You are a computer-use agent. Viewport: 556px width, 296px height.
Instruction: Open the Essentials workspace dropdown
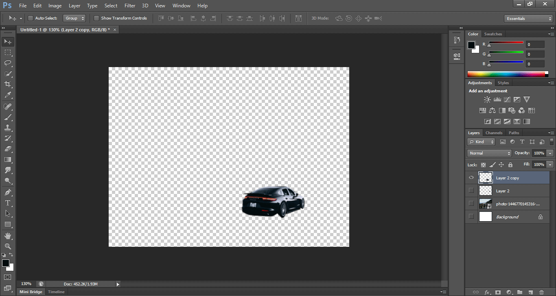pos(528,19)
